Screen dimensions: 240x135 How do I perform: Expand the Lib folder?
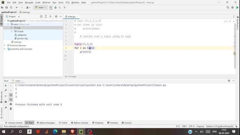pos(11,28)
